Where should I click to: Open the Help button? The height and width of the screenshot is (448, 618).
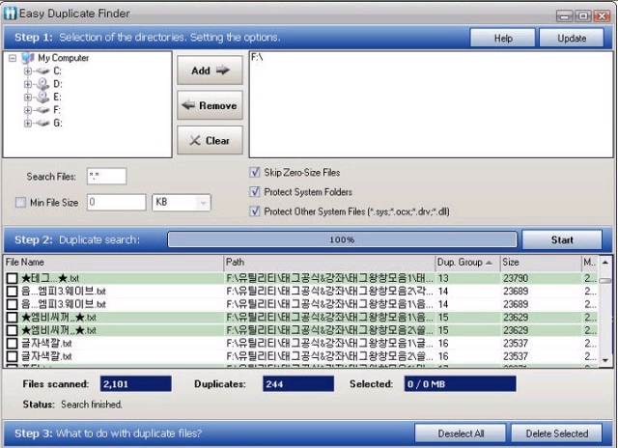pyautogui.click(x=503, y=39)
